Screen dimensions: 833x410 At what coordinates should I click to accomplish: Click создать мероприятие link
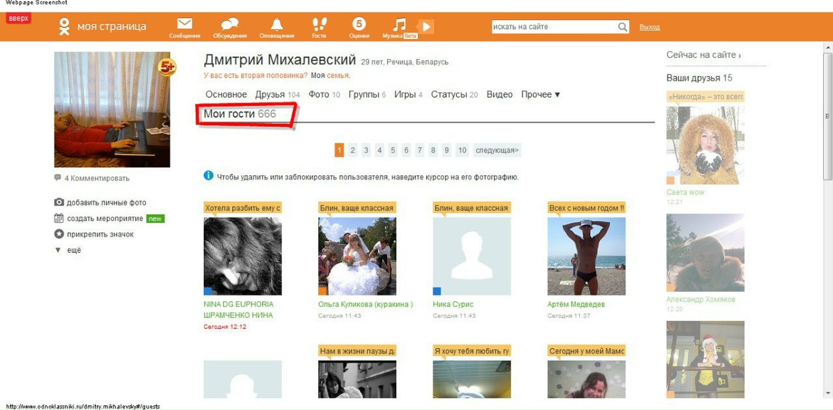pyautogui.click(x=105, y=218)
